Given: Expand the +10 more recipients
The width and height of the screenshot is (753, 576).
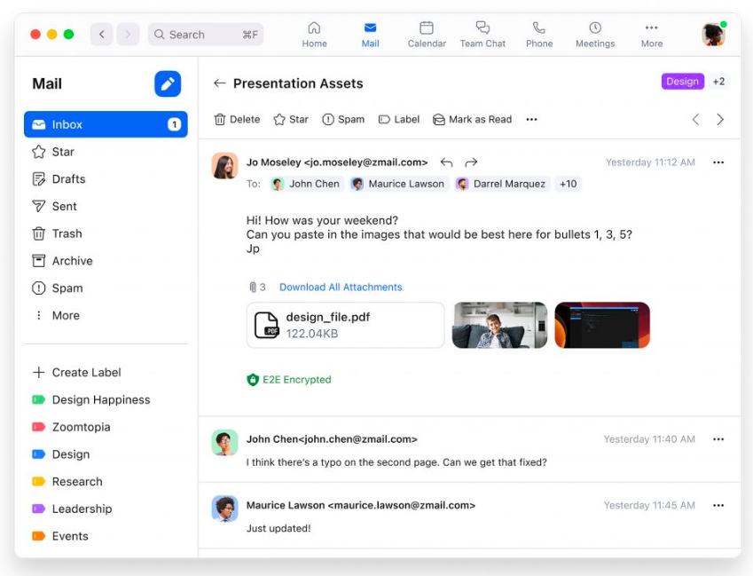Looking at the screenshot, I should pyautogui.click(x=569, y=184).
